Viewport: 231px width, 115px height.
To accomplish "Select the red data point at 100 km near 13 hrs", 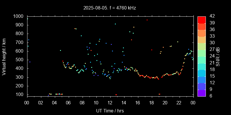I will point(116,95).
